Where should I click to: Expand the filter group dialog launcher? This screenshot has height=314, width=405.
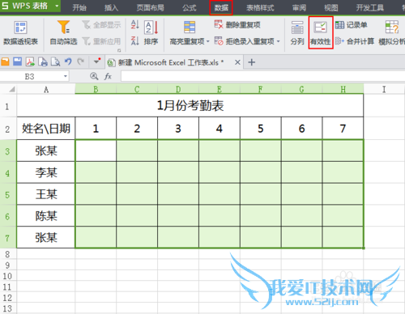(x=119, y=50)
